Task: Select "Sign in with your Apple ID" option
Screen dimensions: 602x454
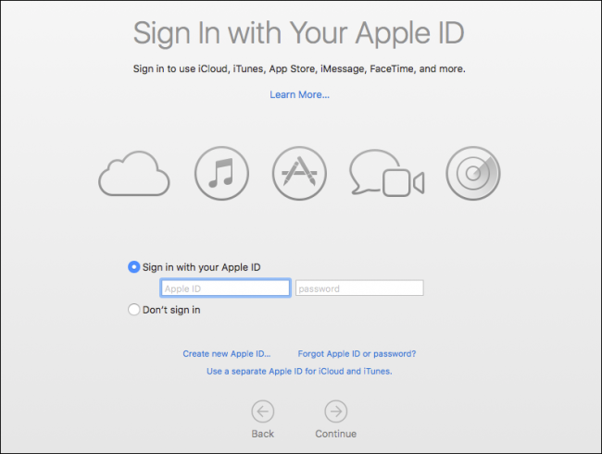Action: (x=133, y=267)
